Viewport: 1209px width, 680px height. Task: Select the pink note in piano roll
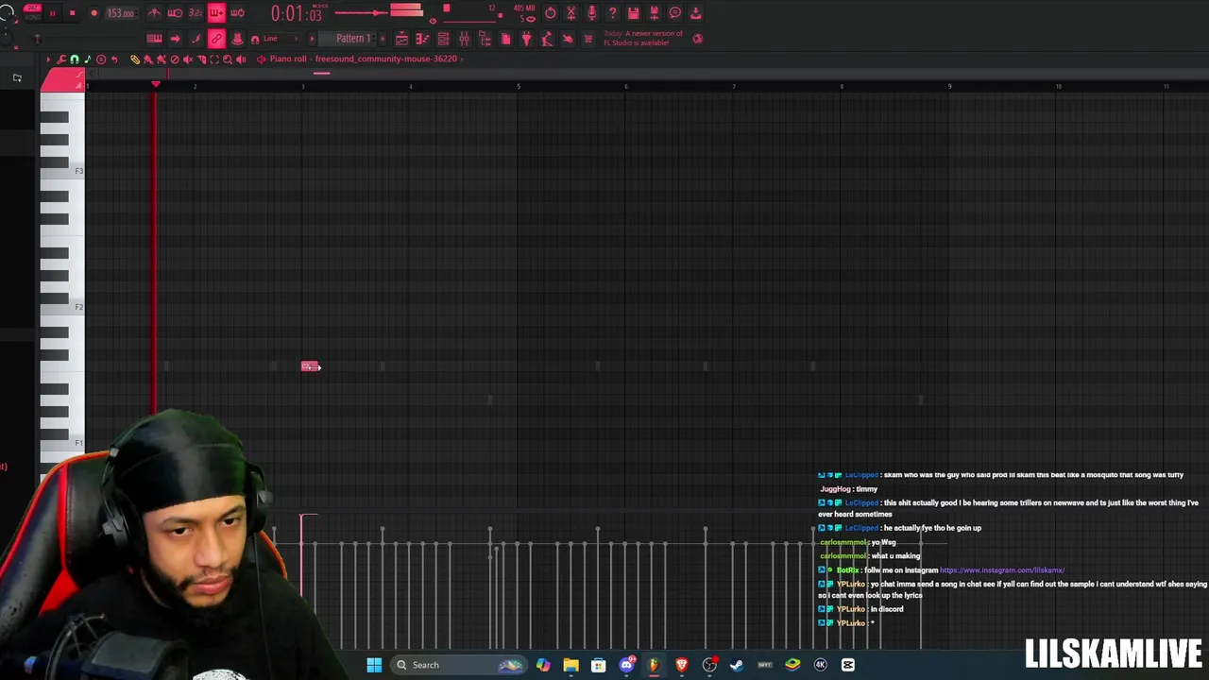[311, 366]
